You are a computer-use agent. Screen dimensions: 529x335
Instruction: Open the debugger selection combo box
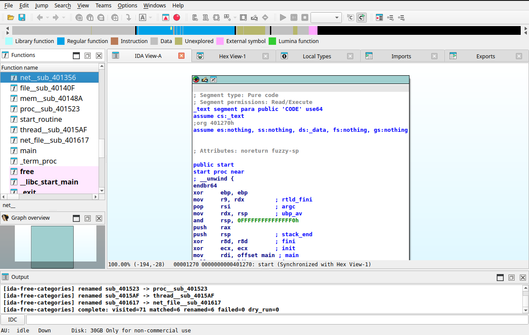pos(326,17)
